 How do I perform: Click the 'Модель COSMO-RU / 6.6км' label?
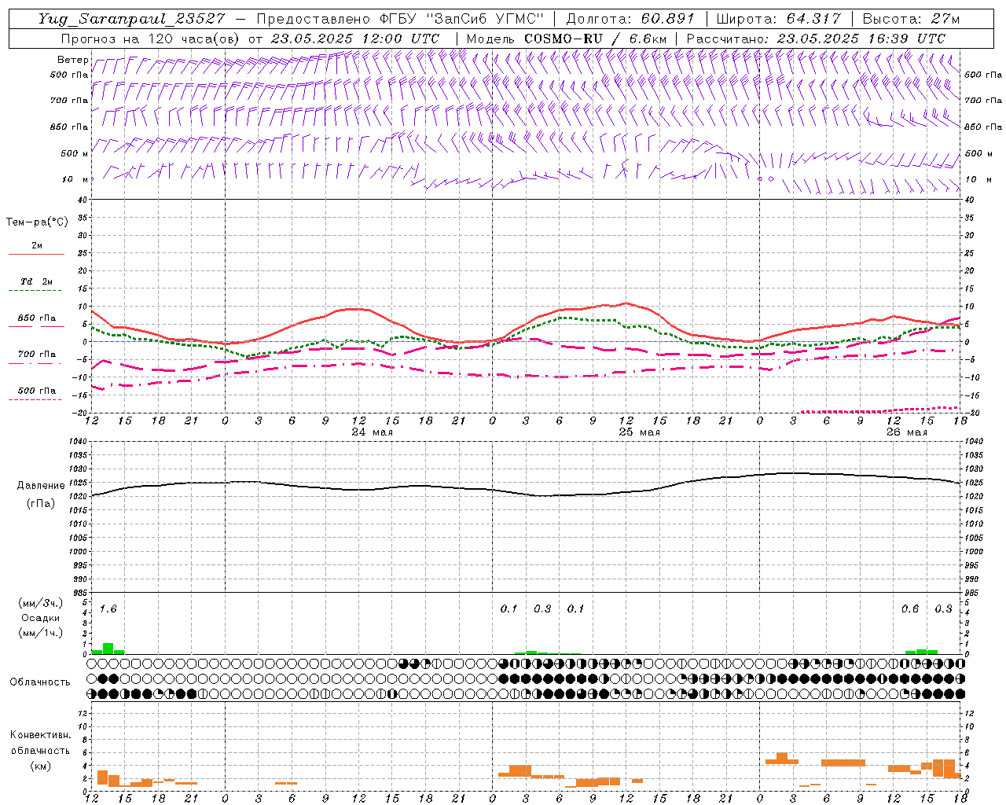pos(566,39)
